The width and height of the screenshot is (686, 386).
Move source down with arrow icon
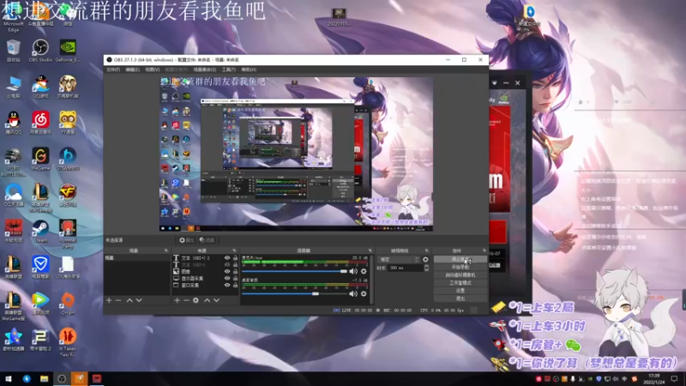(216, 300)
